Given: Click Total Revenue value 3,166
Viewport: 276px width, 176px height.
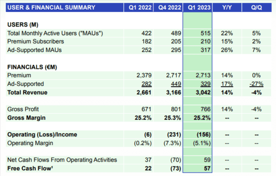Looking at the screenshot, I should click(x=173, y=93).
